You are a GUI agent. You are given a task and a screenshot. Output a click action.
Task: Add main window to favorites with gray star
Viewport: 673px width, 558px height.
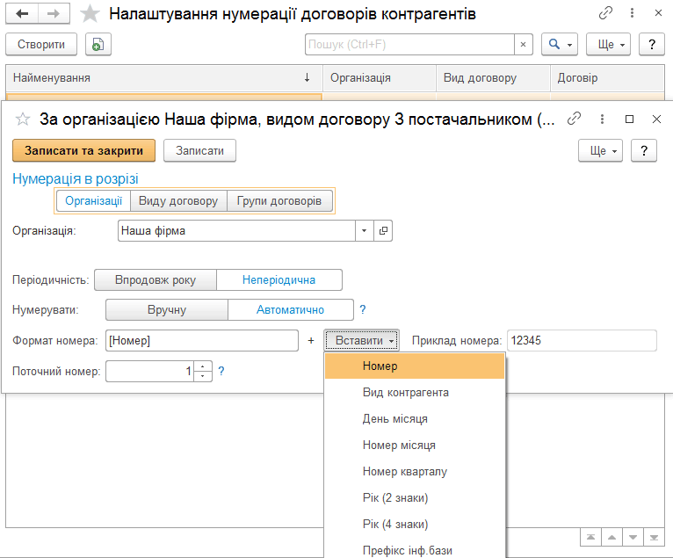click(90, 14)
